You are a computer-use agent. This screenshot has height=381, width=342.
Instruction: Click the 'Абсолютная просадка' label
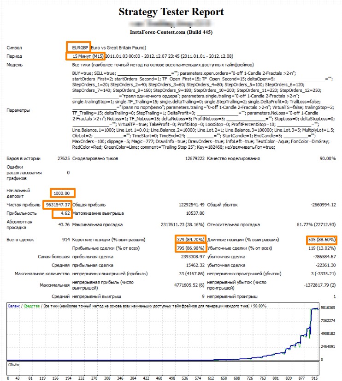[x=19, y=224]
